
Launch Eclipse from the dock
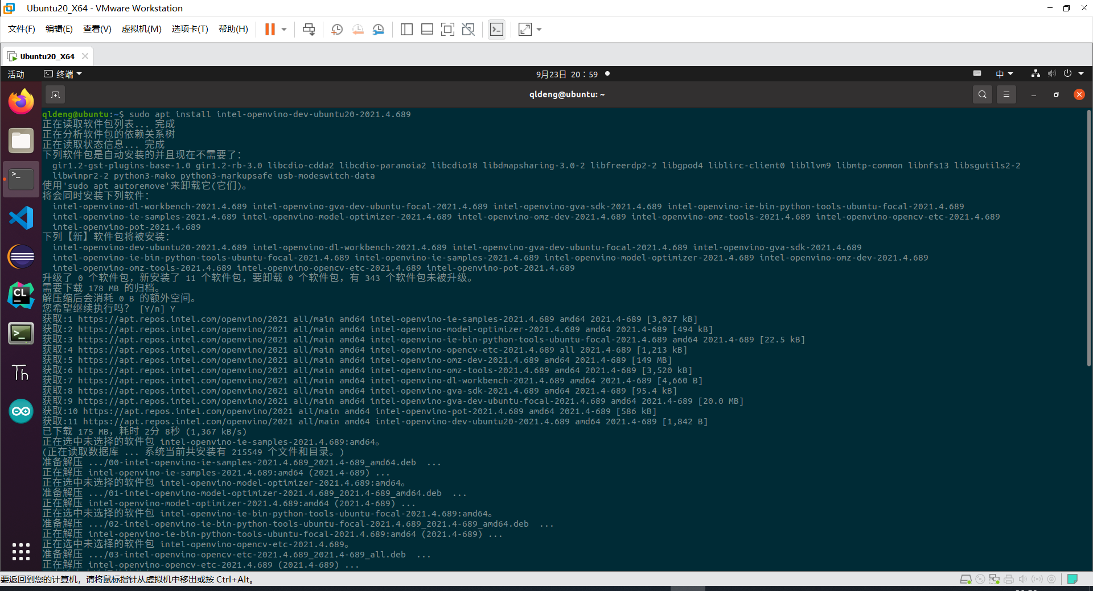pyautogui.click(x=21, y=257)
